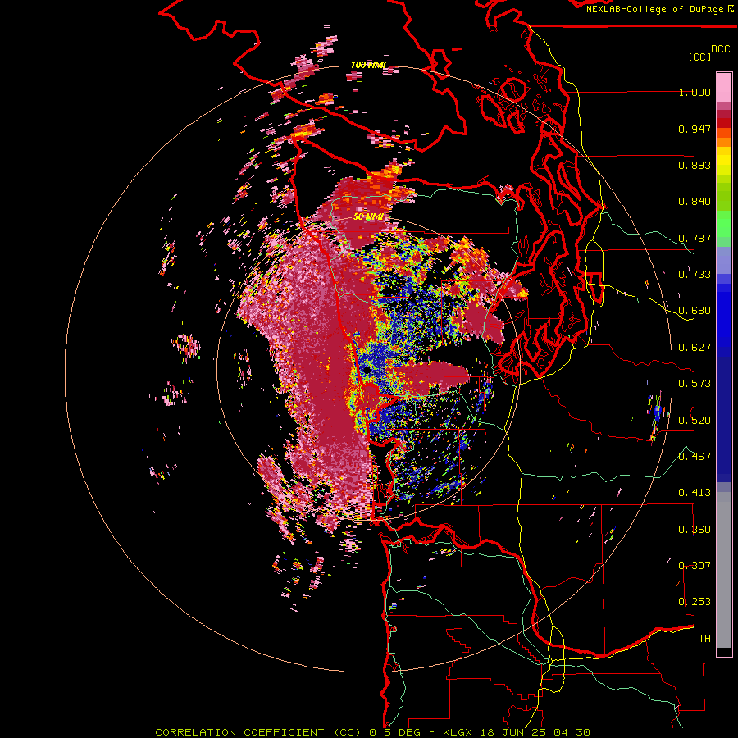Select the 0.947 legend value

(x=695, y=129)
